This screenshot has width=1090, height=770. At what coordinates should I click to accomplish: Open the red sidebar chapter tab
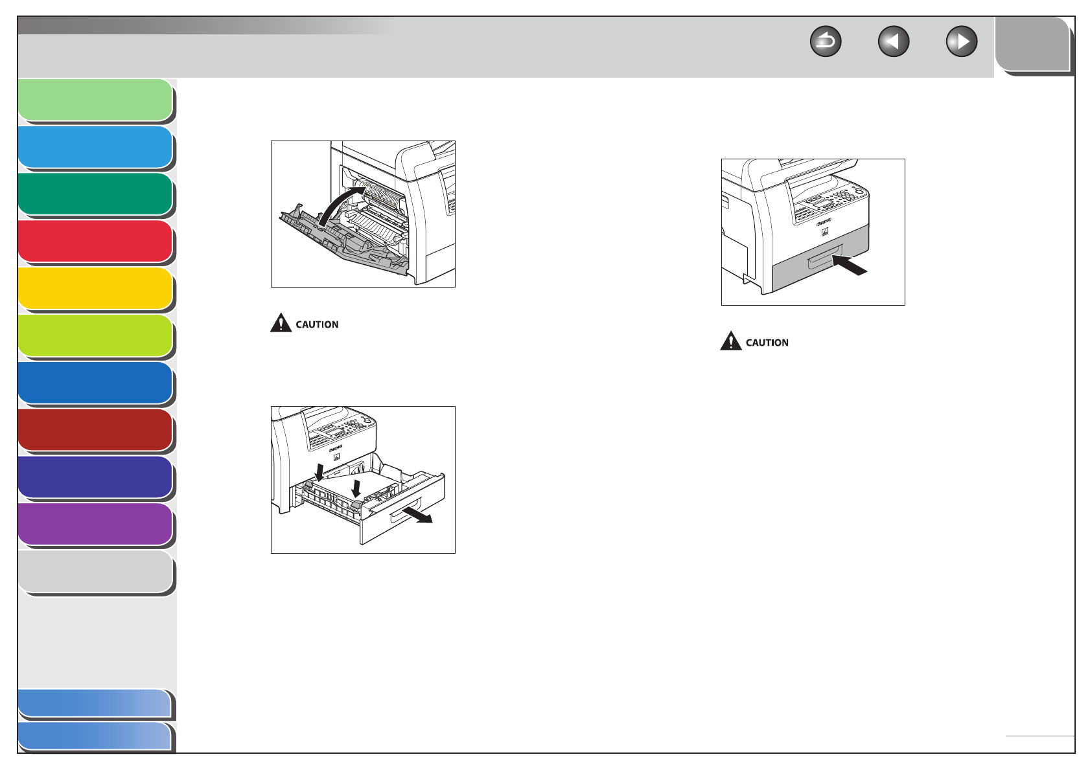click(x=96, y=242)
